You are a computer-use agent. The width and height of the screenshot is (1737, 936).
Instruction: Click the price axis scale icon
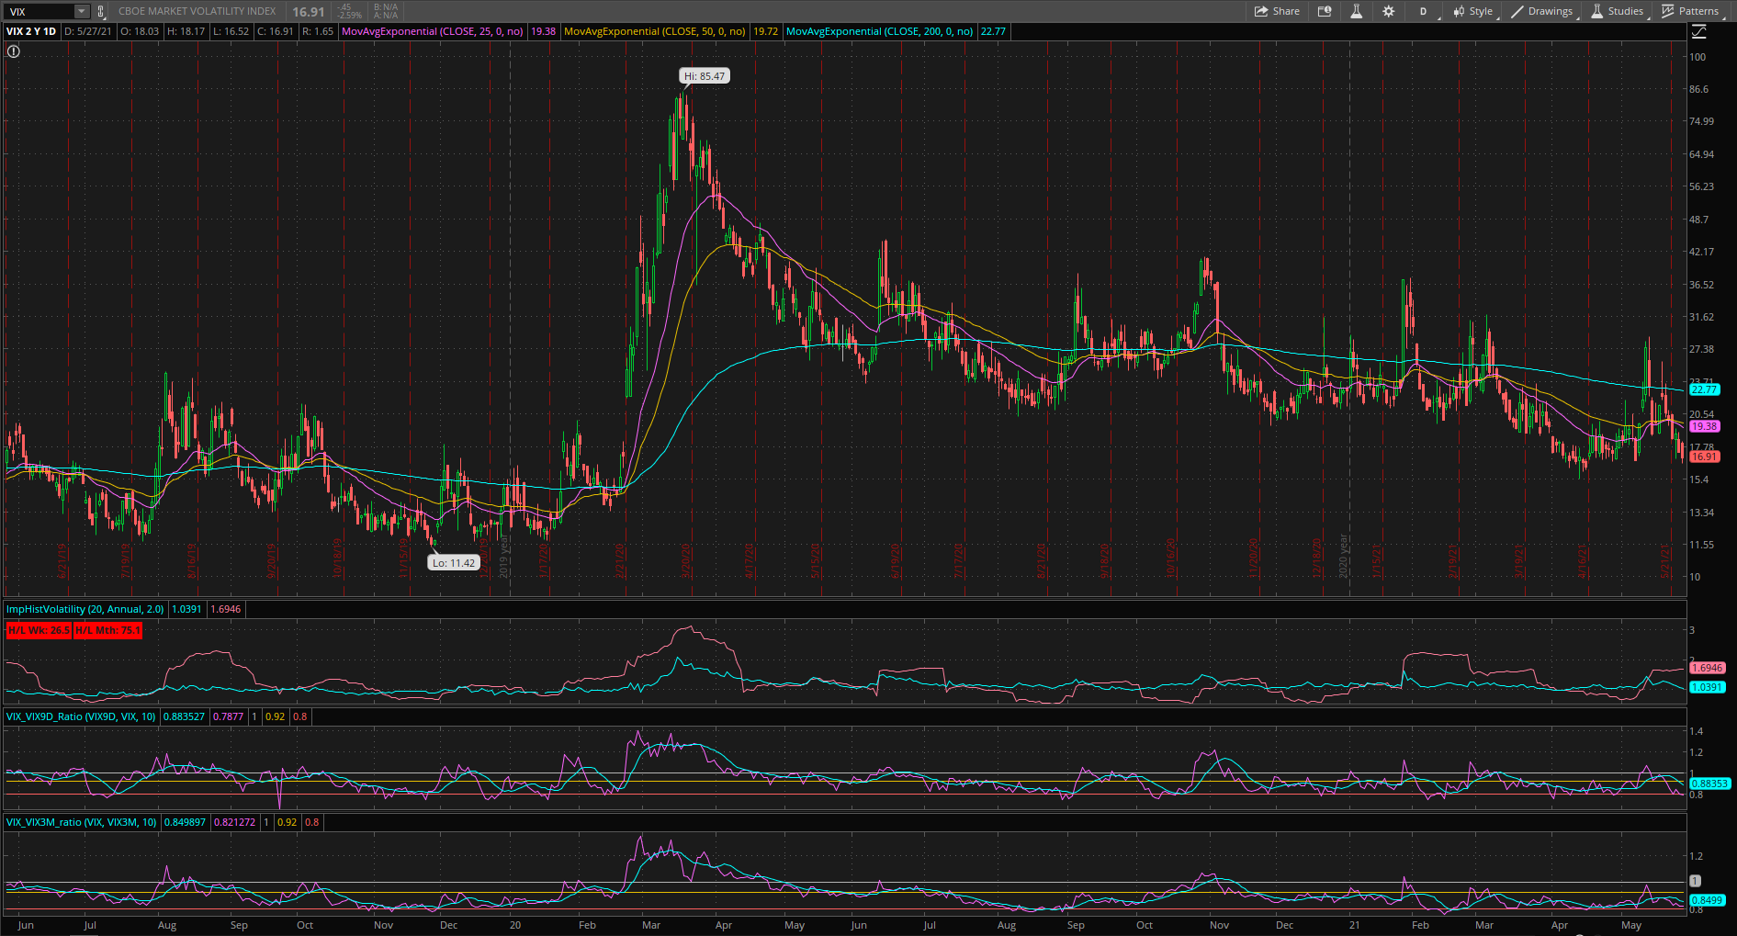(x=1698, y=31)
